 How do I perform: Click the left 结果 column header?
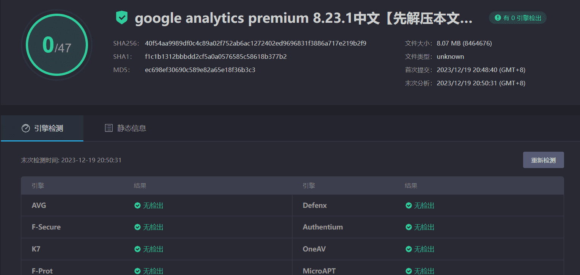click(140, 186)
